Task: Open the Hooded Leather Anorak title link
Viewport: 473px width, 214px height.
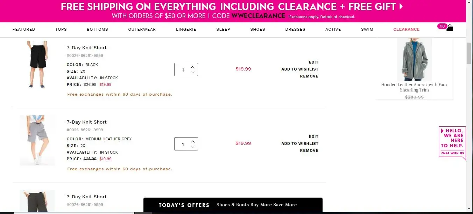Action: coord(414,87)
